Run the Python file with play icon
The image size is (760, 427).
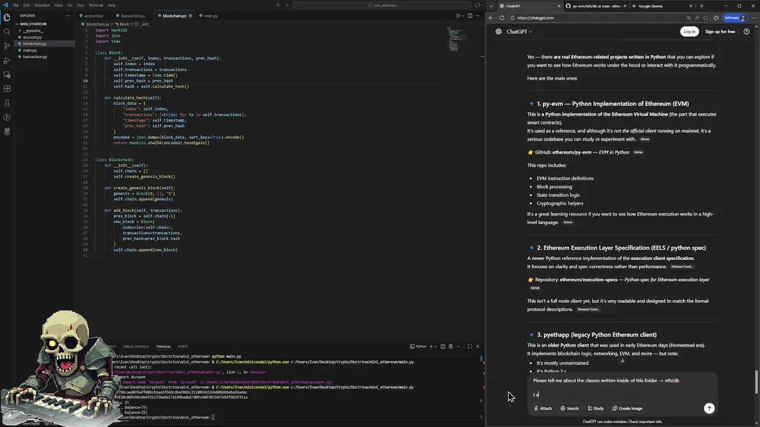pyautogui.click(x=458, y=15)
